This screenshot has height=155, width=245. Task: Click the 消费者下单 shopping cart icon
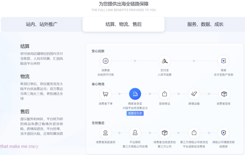(106, 94)
